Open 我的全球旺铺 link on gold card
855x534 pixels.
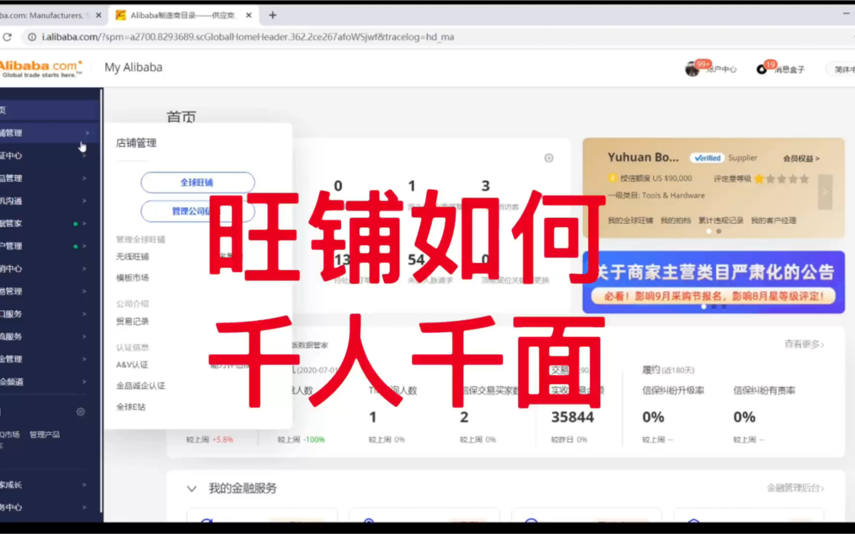[630, 221]
